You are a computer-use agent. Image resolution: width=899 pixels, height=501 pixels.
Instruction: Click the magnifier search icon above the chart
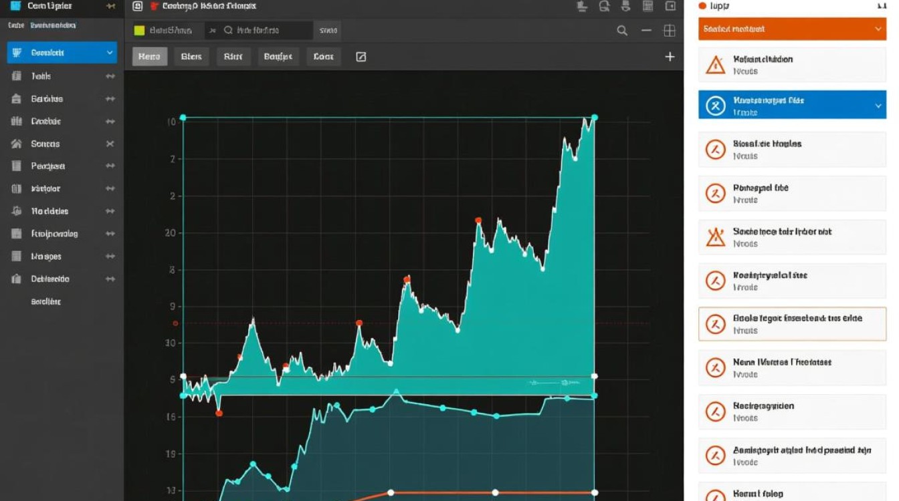[x=622, y=31]
